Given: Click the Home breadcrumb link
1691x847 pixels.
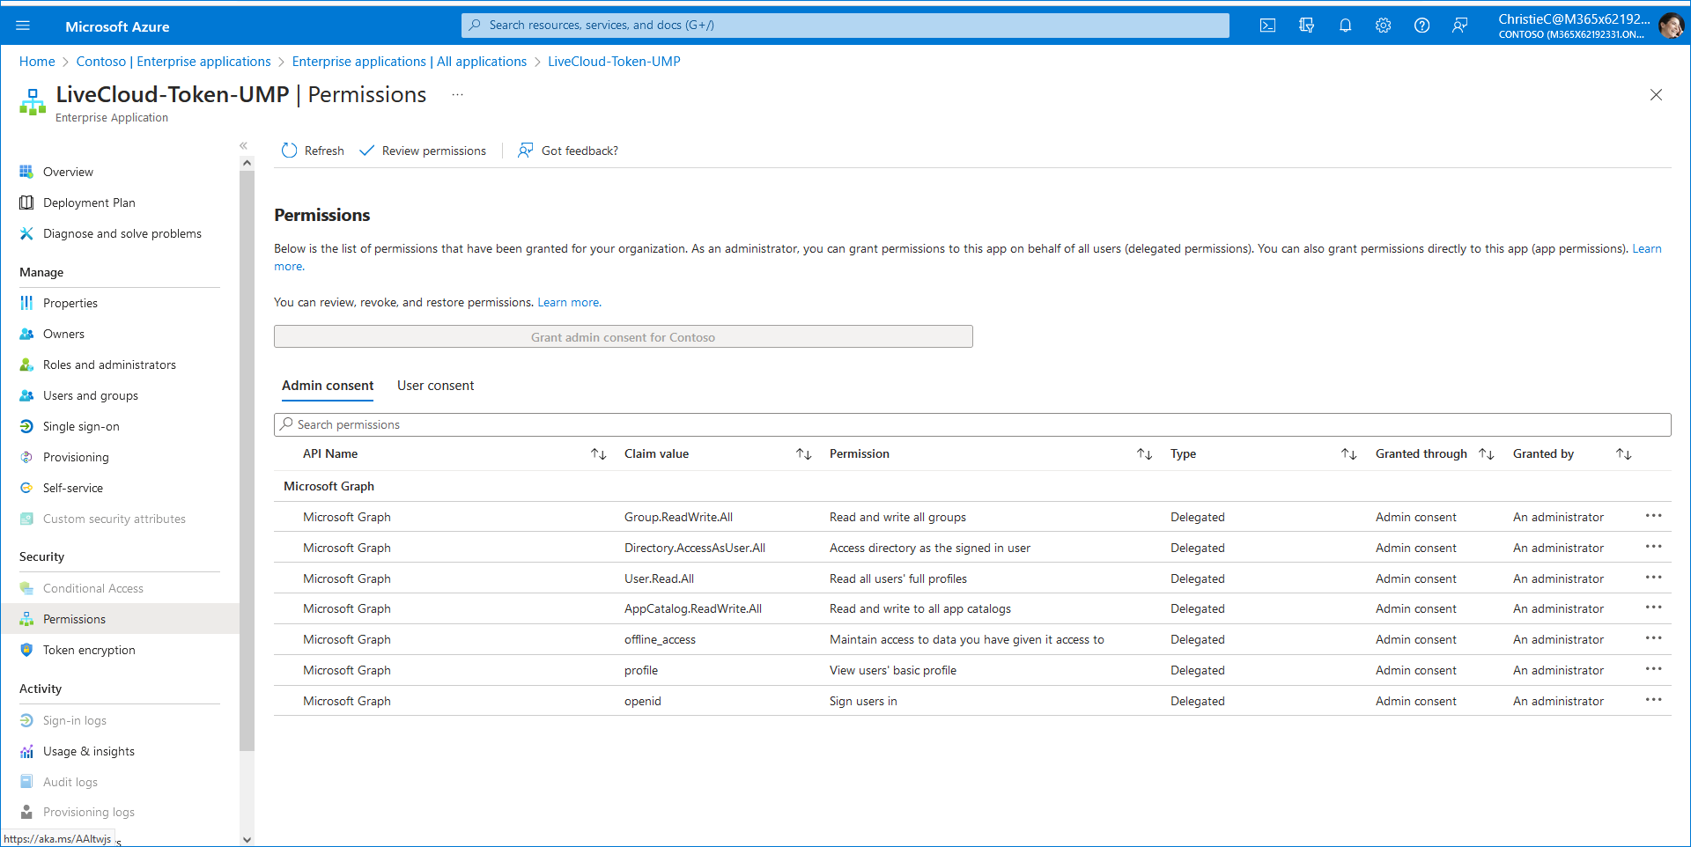Looking at the screenshot, I should coord(37,62).
